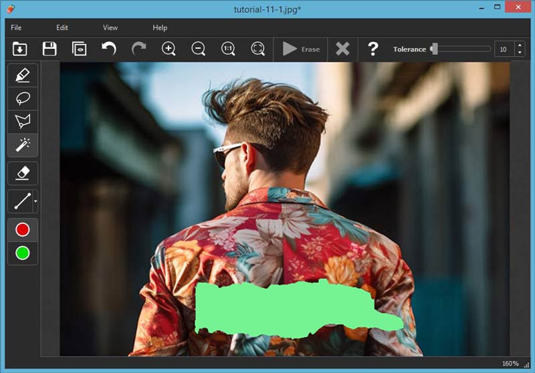Screen dimensions: 535x373
Task: Click the Tolerance value field showing 10
Action: click(504, 49)
